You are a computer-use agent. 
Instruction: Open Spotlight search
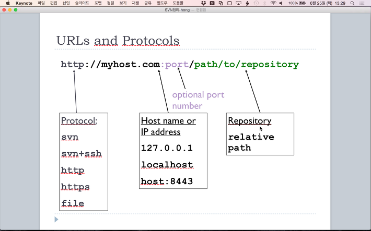[x=352, y=3]
